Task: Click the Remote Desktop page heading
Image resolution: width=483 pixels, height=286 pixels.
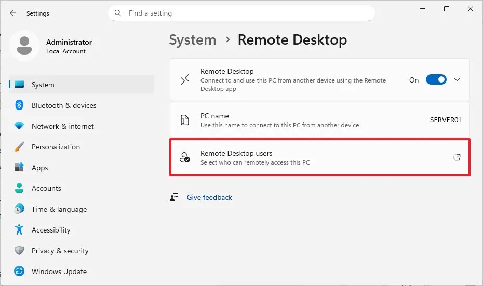Action: click(292, 40)
